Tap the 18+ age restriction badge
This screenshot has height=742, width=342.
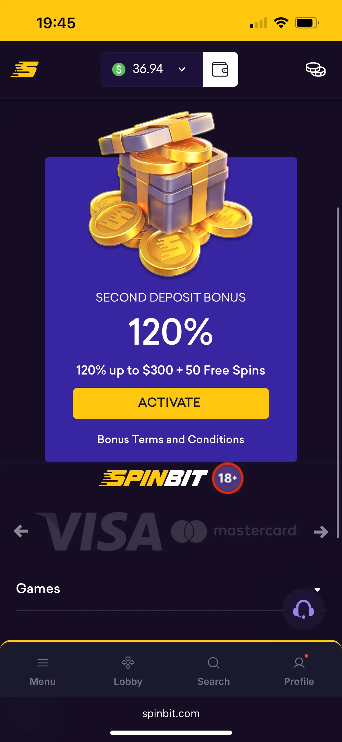point(227,478)
